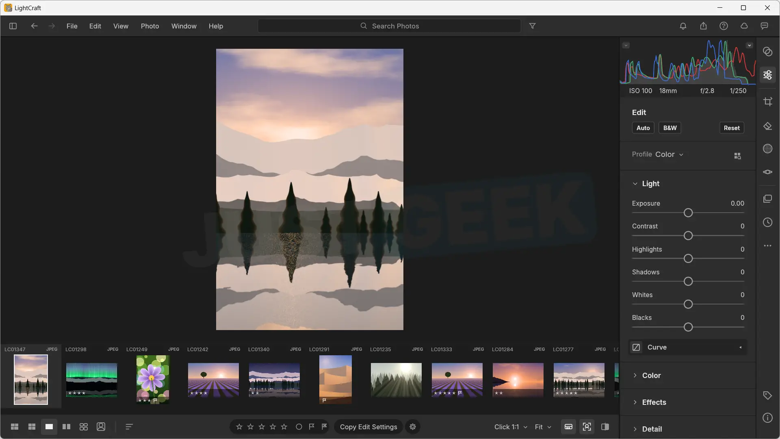Open the edit history clock icon
This screenshot has height=439, width=780.
point(767,222)
